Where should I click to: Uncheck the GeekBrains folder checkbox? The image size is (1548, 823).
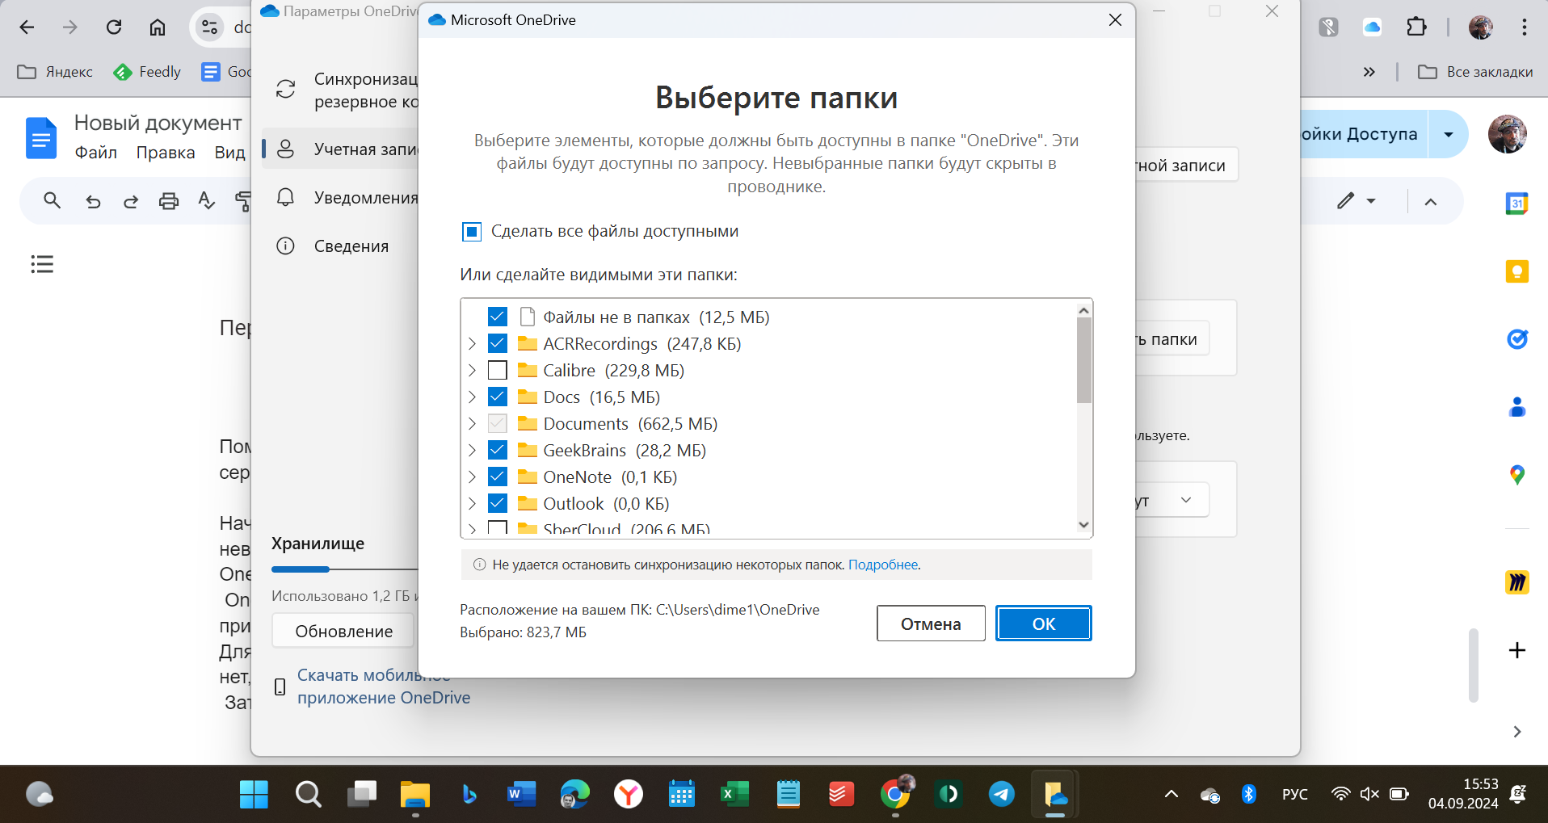tap(498, 451)
